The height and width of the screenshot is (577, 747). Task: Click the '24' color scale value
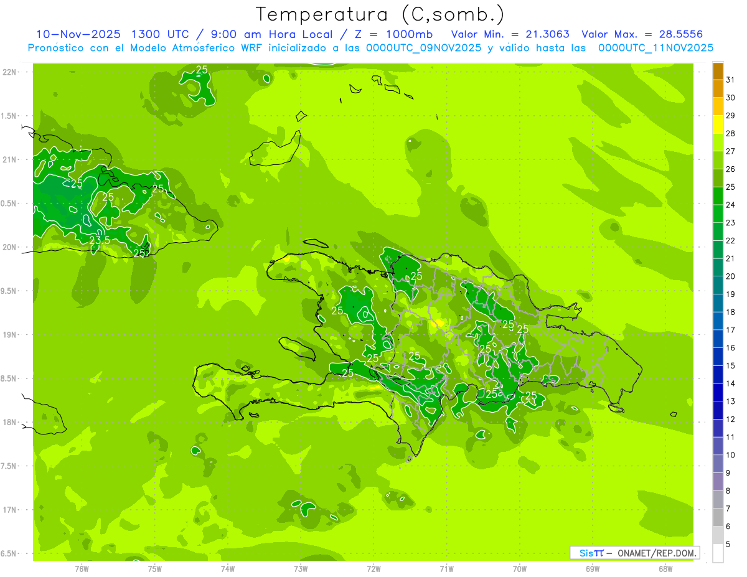tap(731, 205)
